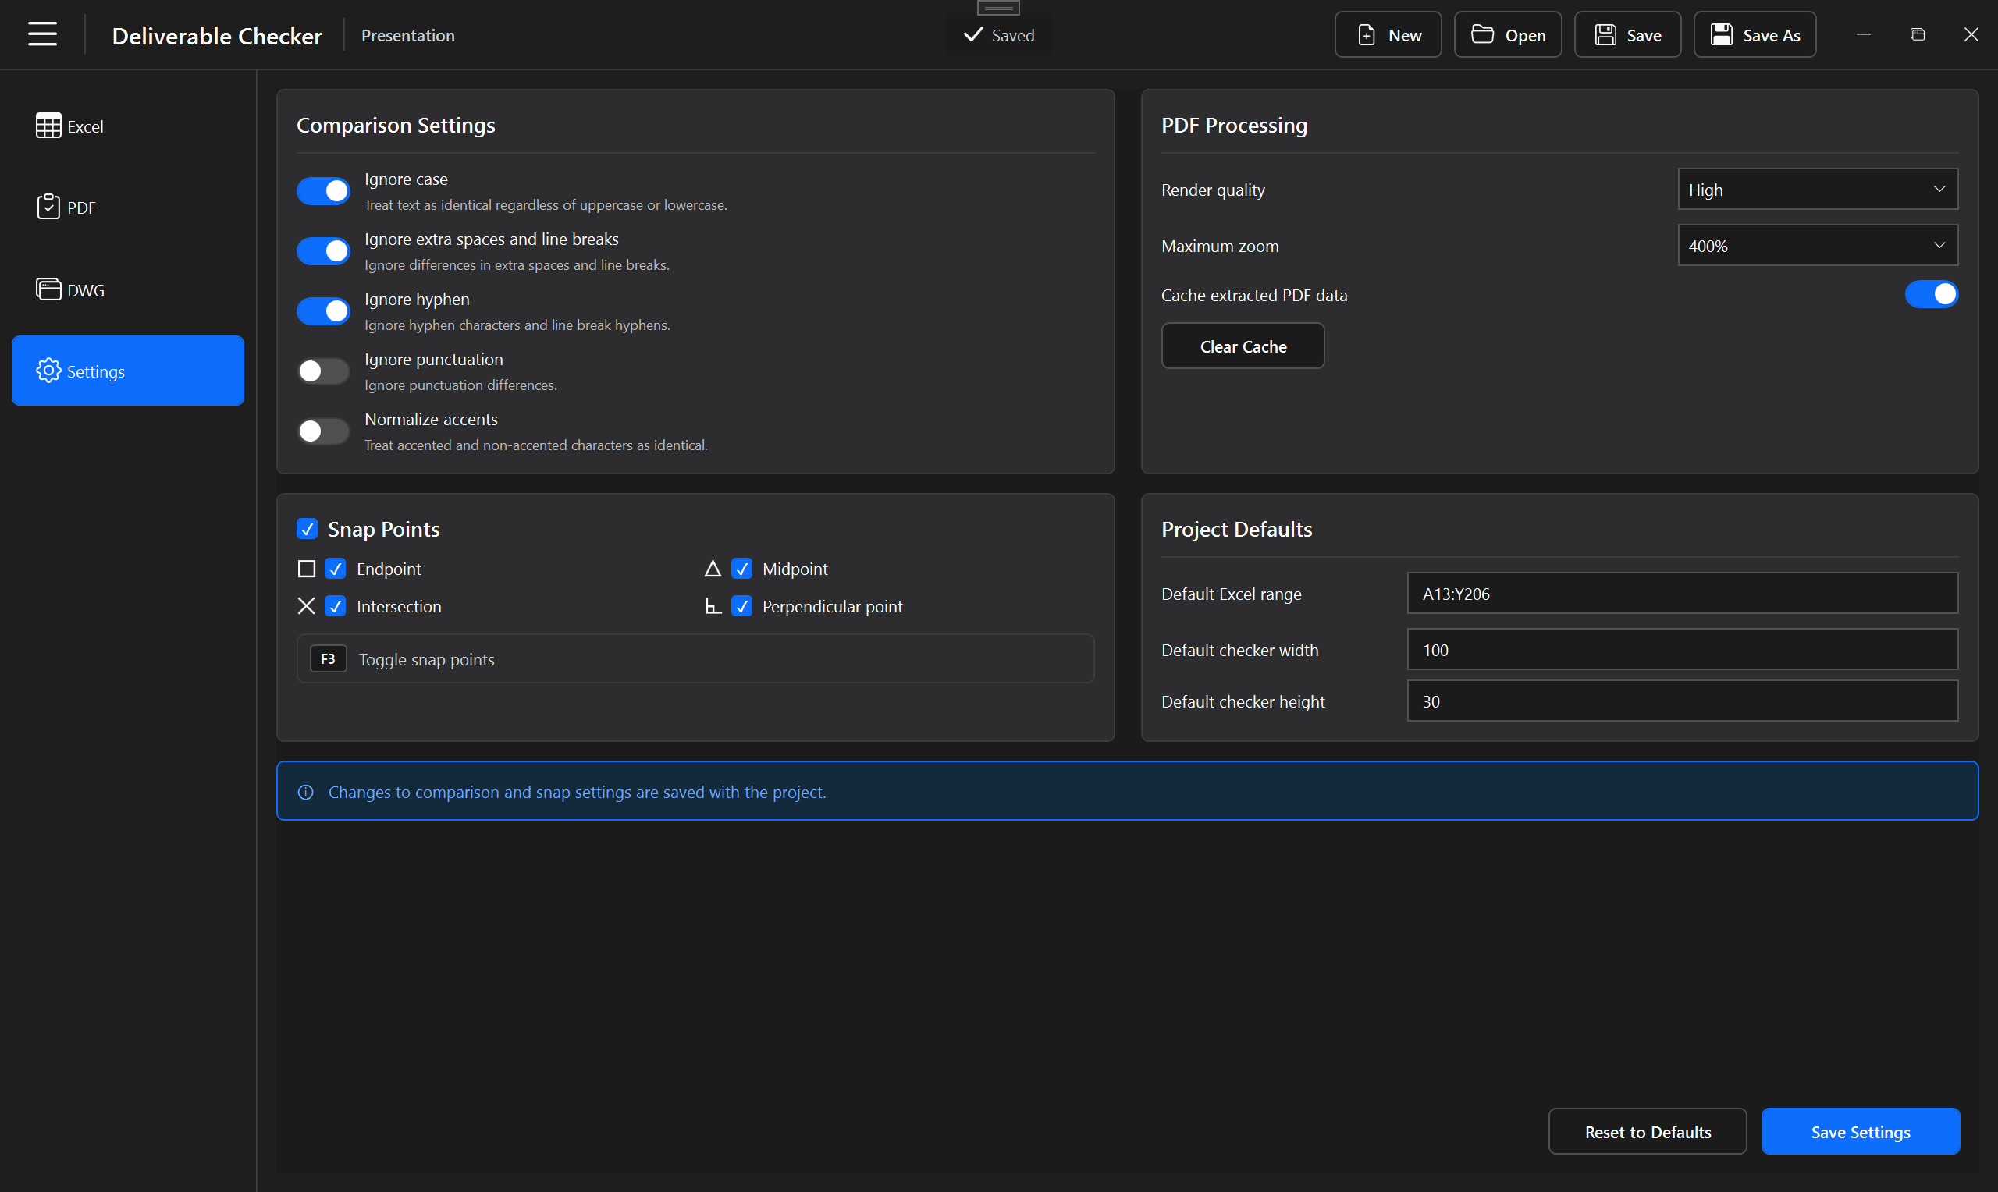
Task: Go to the DWG section
Action: pos(128,289)
